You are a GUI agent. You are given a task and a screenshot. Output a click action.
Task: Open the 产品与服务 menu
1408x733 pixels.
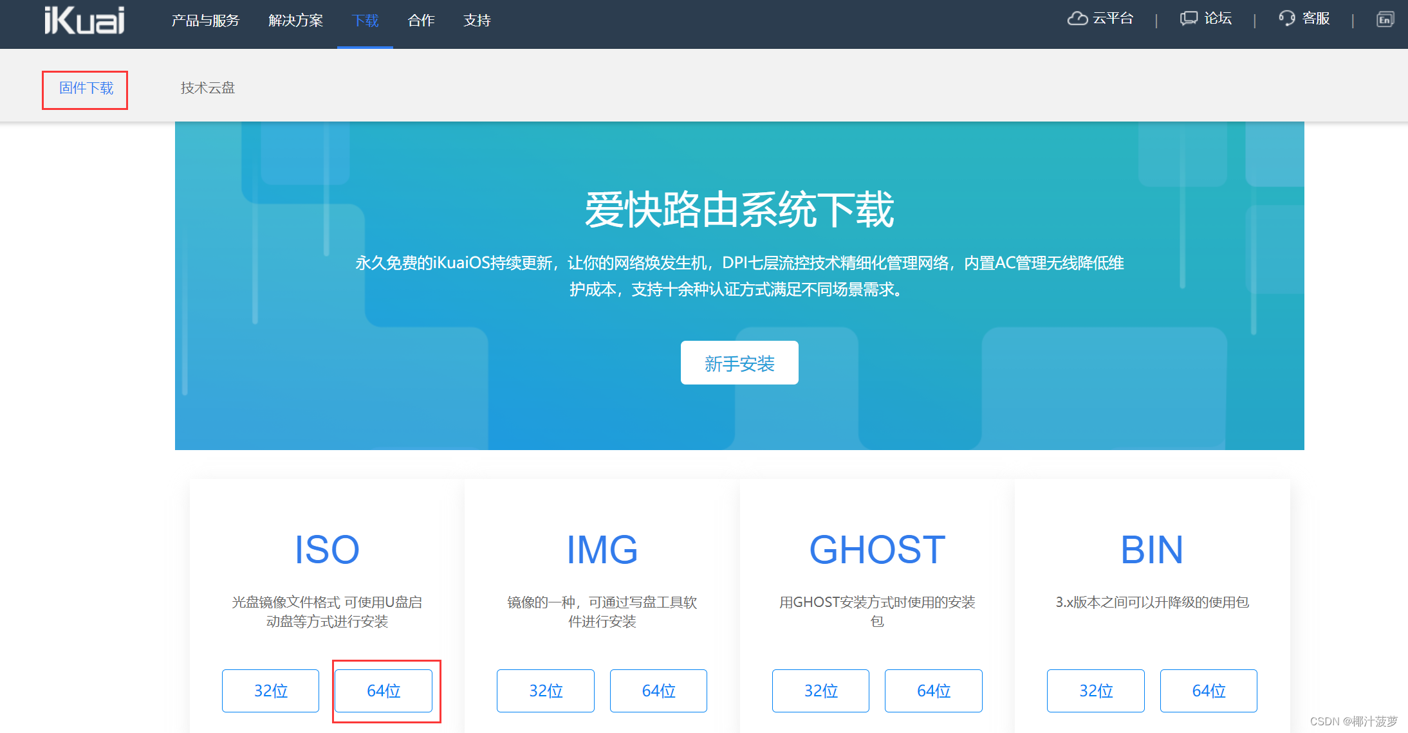click(205, 21)
